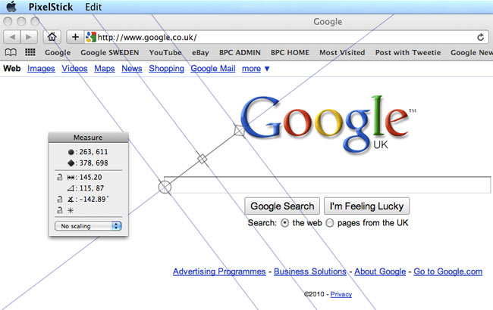Expand the more dropdown on Google
493x310 pixels.
pos(256,68)
